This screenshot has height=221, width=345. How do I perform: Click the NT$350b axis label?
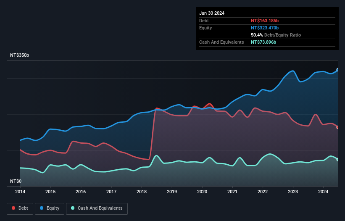(x=20, y=55)
